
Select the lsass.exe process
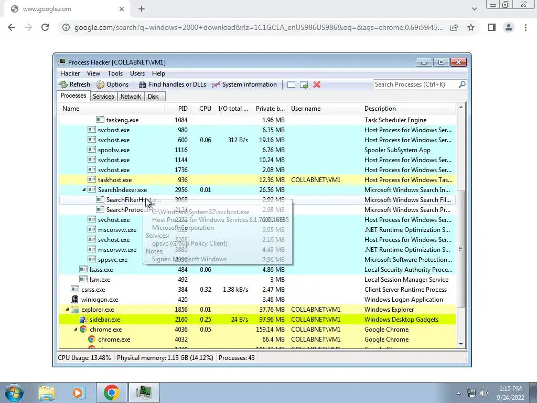point(257,270)
